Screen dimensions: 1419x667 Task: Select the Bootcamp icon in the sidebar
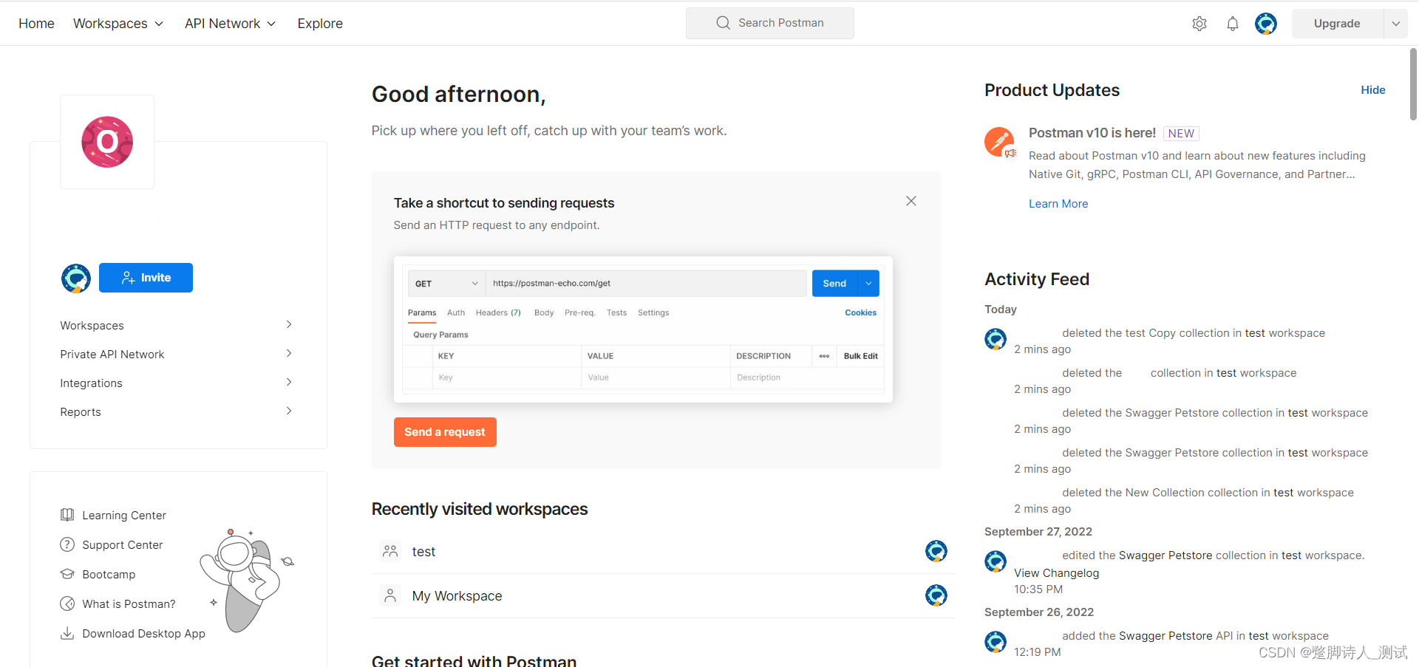click(x=67, y=574)
